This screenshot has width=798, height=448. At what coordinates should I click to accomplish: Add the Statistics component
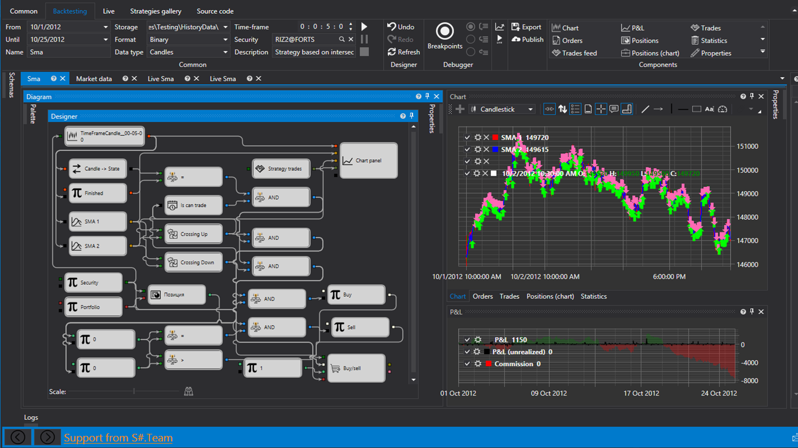coord(709,40)
